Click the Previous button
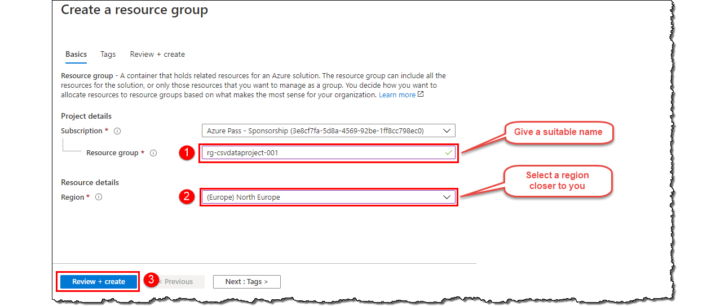 [176, 282]
